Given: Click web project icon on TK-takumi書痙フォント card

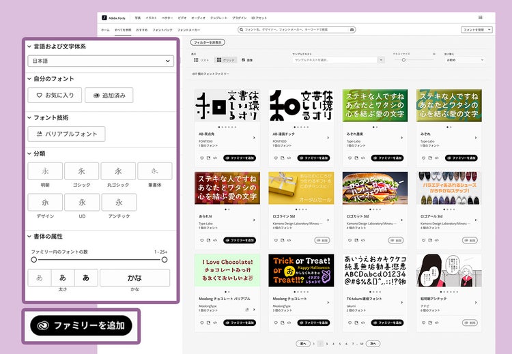Looking at the screenshot, I should 356,323.
